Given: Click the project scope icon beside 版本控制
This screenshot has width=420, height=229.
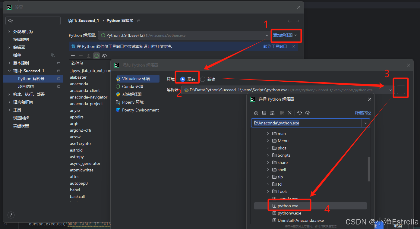Looking at the screenshot, I should click(58, 63).
